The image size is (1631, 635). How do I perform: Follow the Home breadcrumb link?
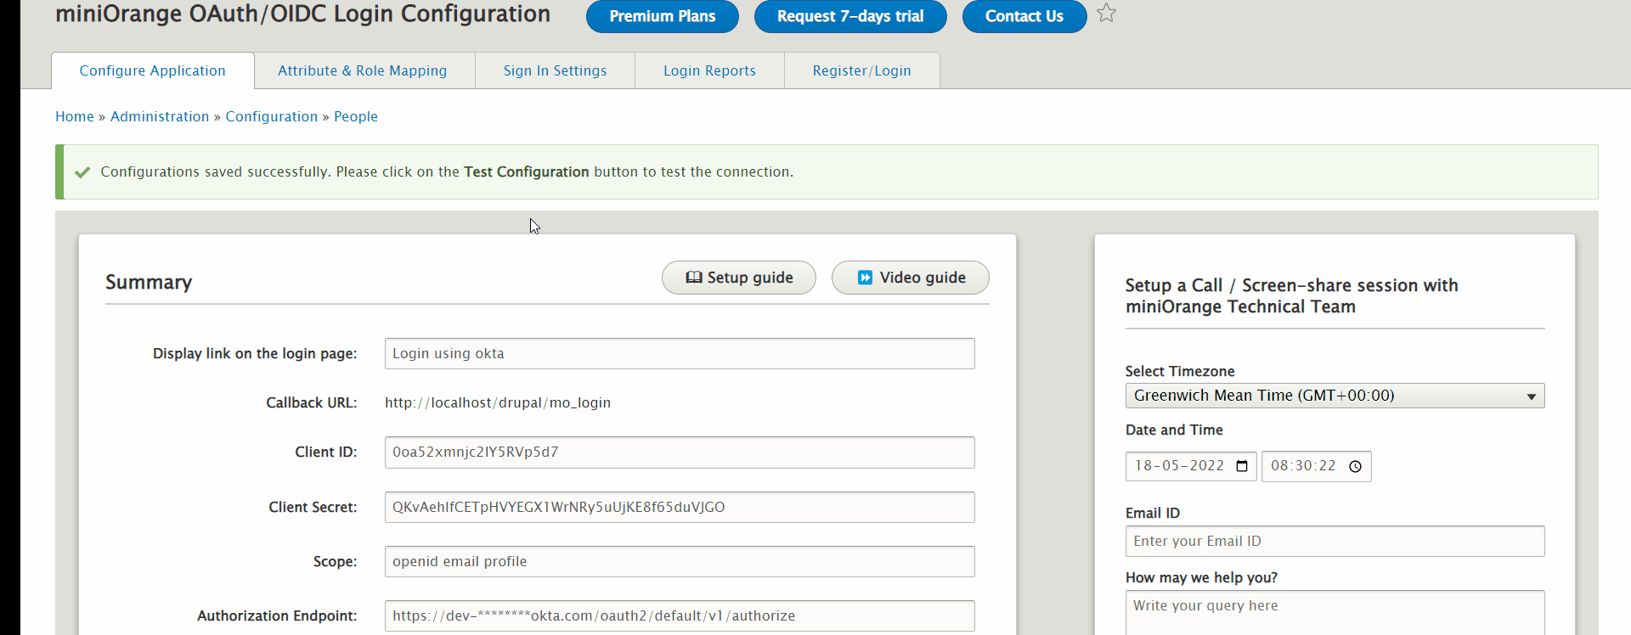click(75, 116)
